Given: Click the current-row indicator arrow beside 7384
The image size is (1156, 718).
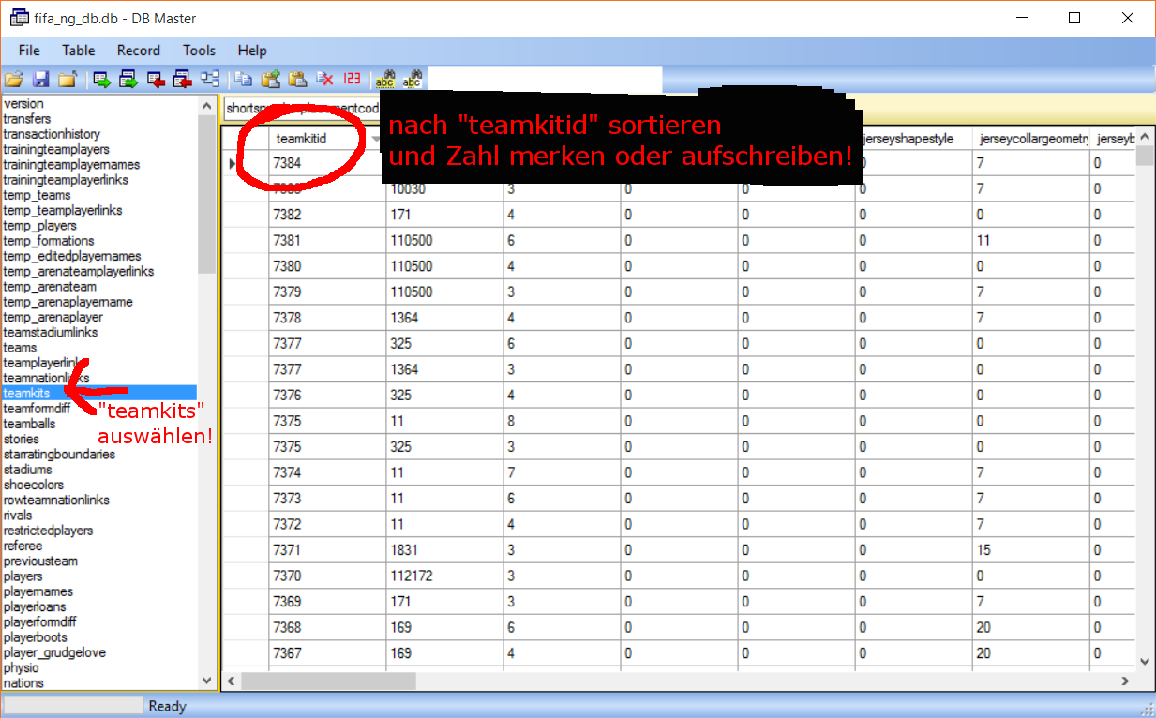Looking at the screenshot, I should (233, 164).
